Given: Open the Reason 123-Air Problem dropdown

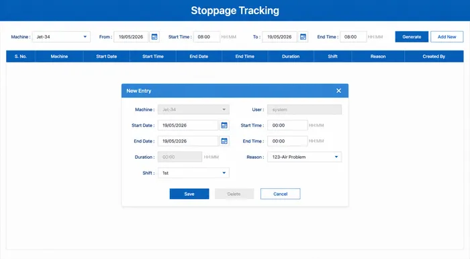Looking at the screenshot, I should (305, 157).
